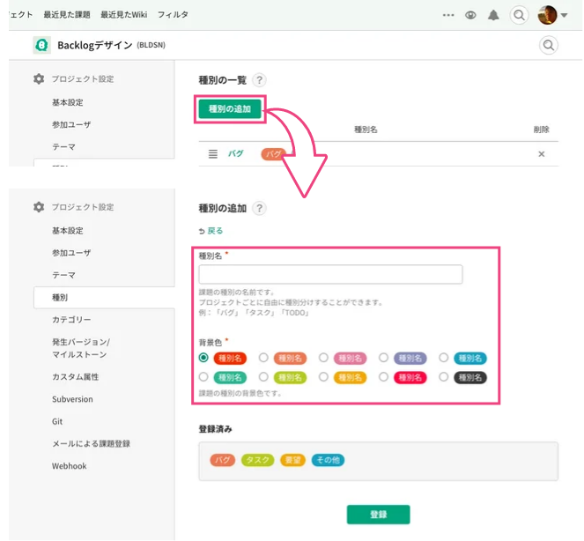Click the project search magnifier icon
This screenshot has height=541, width=584.
[x=548, y=46]
